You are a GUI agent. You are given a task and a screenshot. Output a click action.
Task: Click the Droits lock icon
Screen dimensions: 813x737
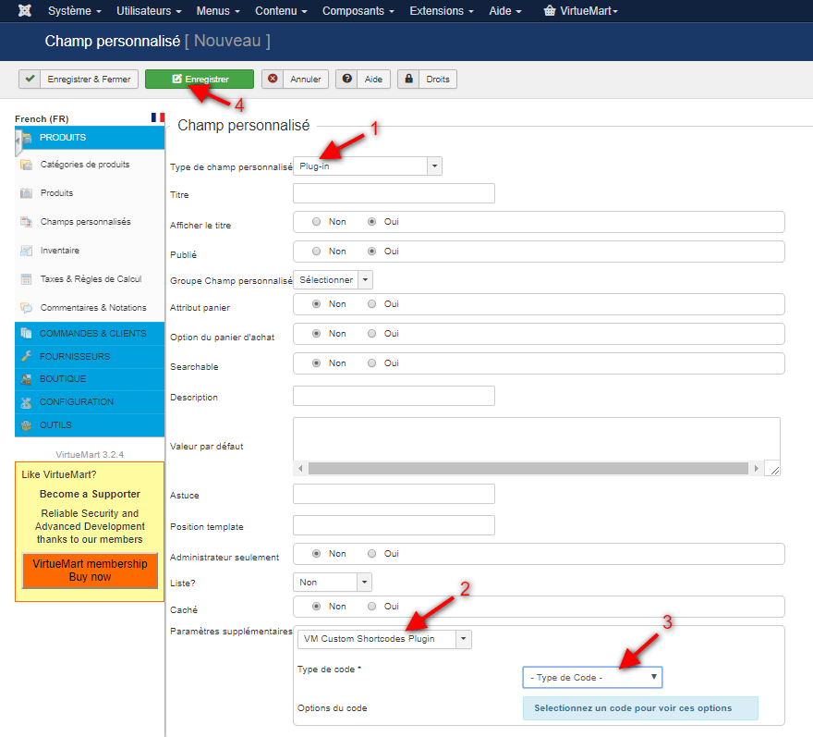coord(408,80)
